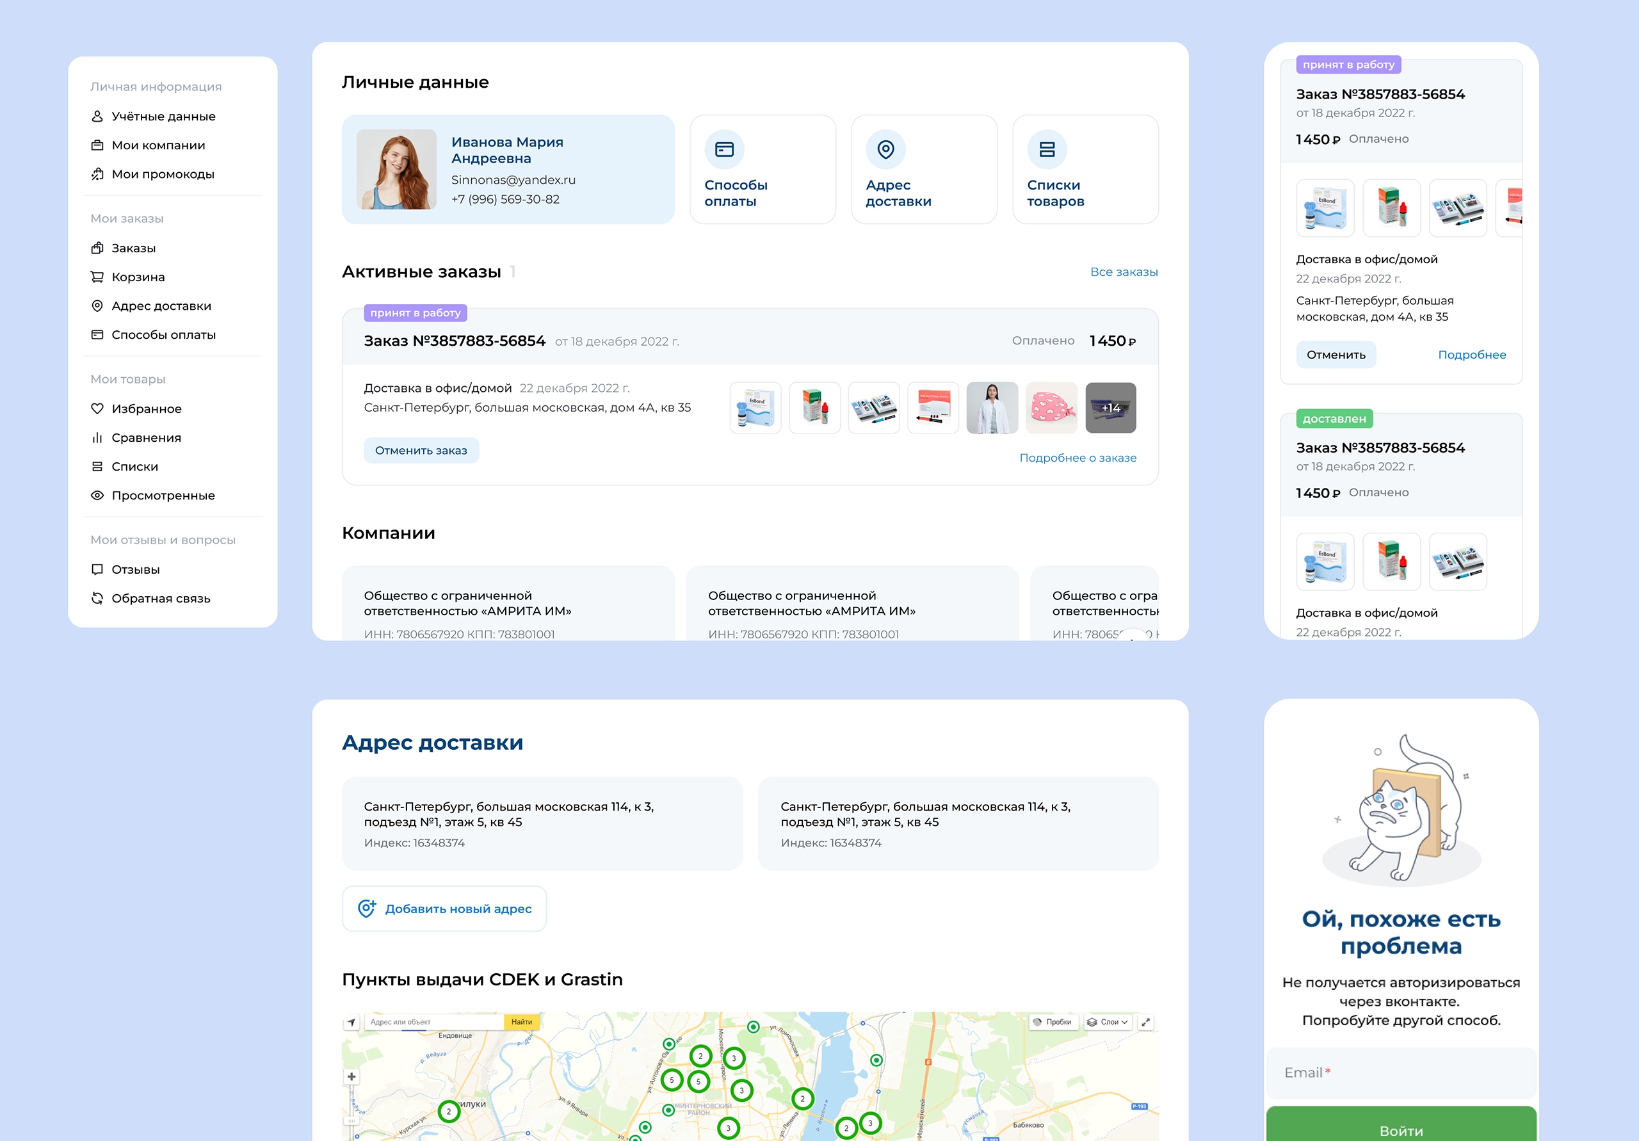Click the heart icon next to Избранное
The width and height of the screenshot is (1639, 1141).
pyautogui.click(x=97, y=409)
